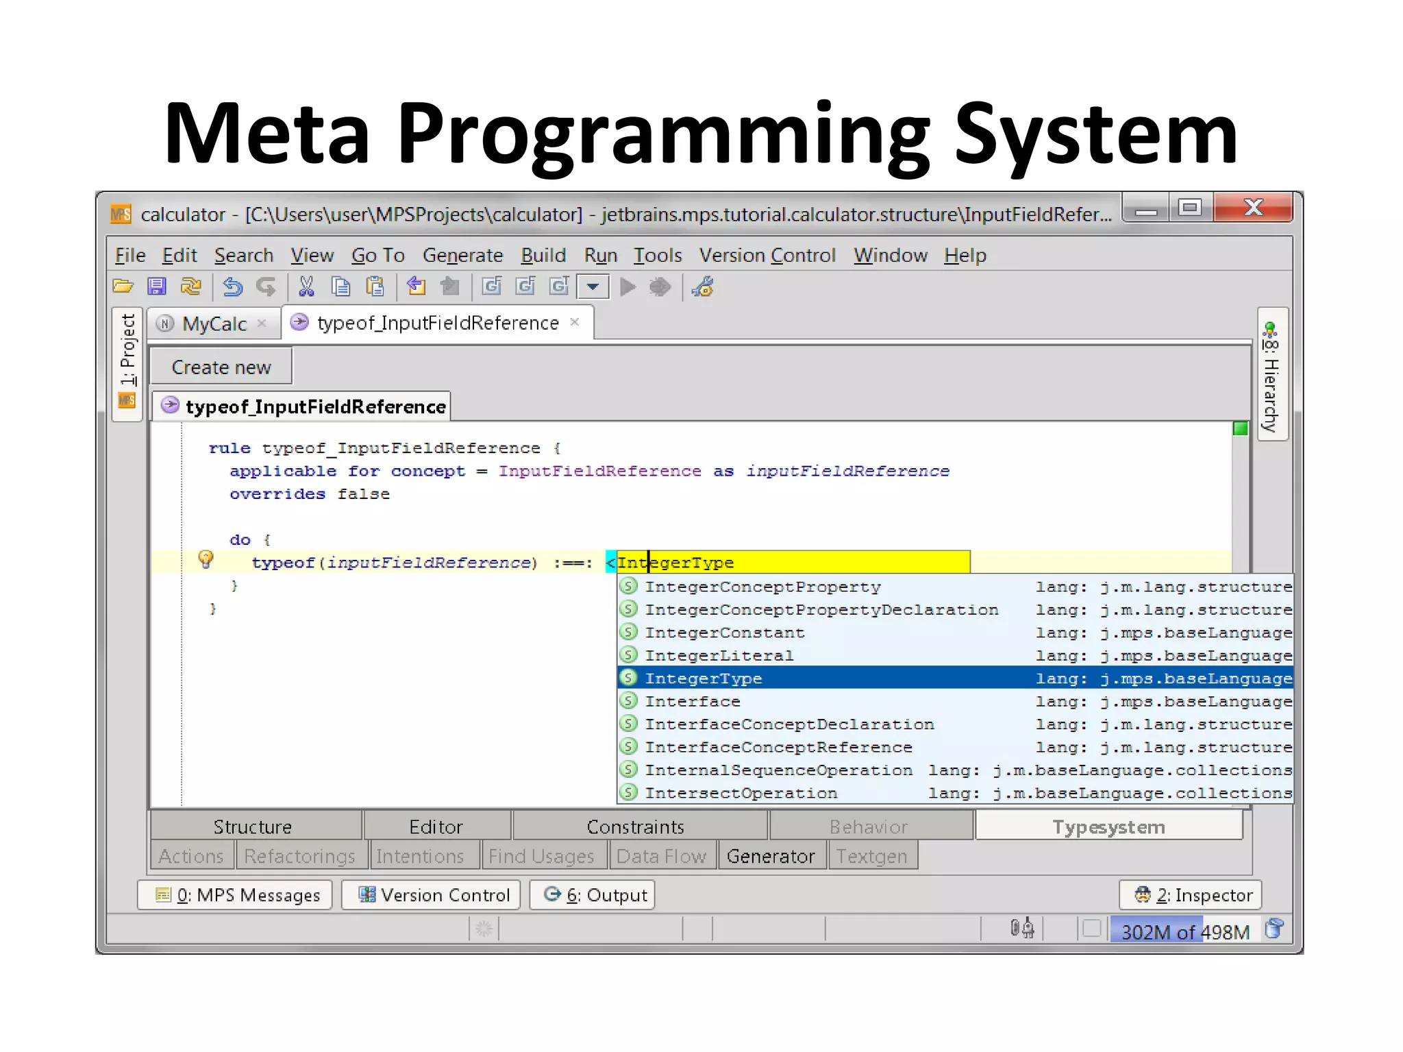Click the intention lightbulb icon in editor gutter
1403x1052 pixels.
click(206, 560)
